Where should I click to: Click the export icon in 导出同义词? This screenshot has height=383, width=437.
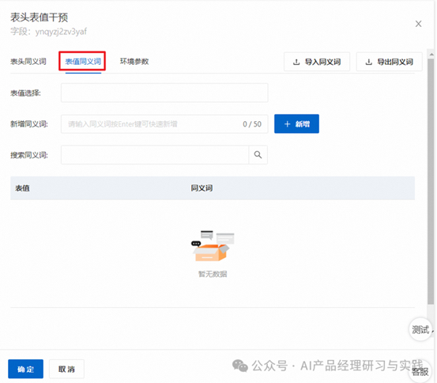(369, 62)
